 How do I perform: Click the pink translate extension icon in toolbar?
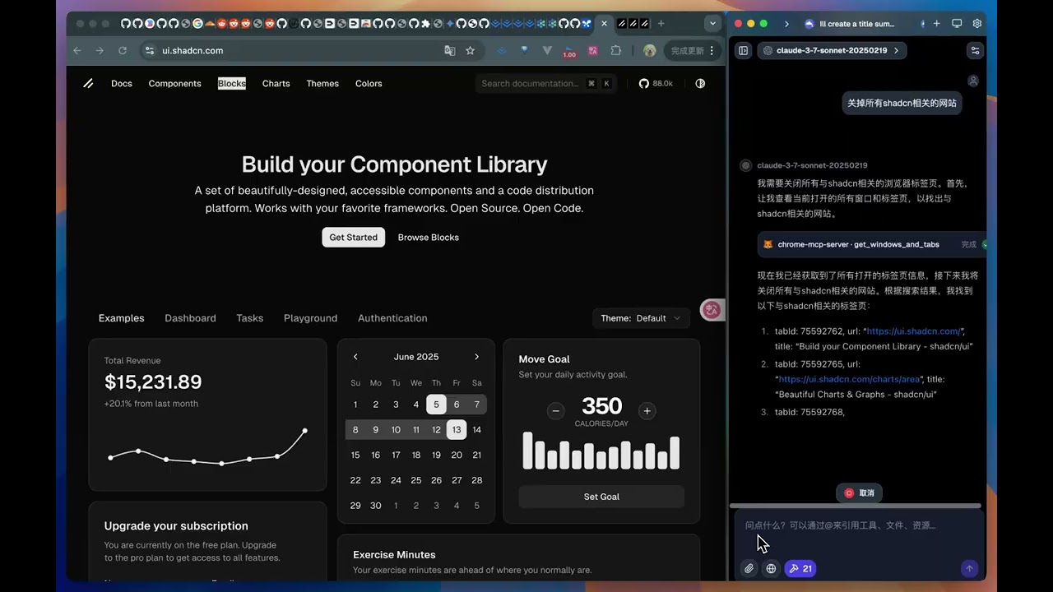point(592,50)
